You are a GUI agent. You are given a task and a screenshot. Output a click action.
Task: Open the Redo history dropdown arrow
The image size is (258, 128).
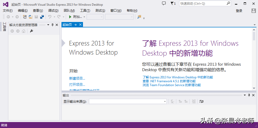point(63,17)
